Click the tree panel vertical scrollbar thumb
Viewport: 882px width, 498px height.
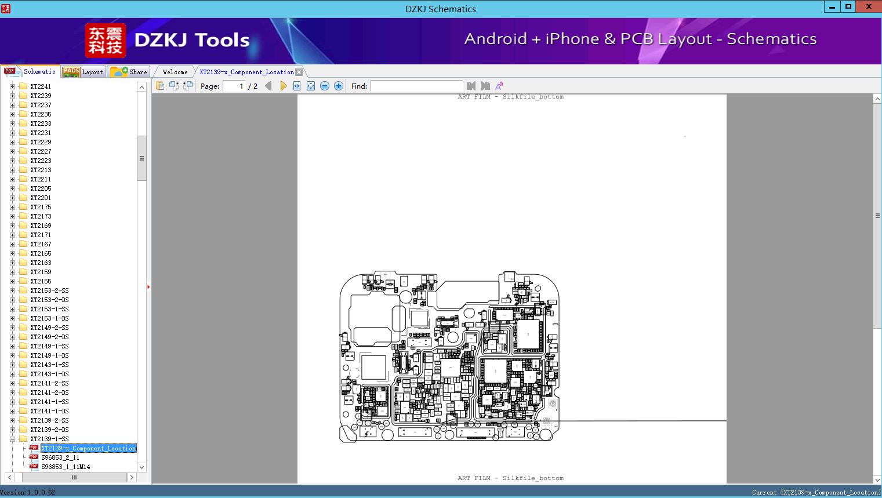coord(141,158)
